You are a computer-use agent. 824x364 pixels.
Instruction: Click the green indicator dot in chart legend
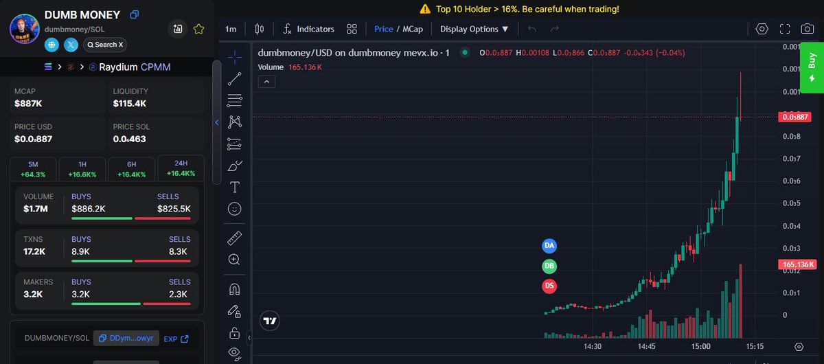(x=465, y=52)
